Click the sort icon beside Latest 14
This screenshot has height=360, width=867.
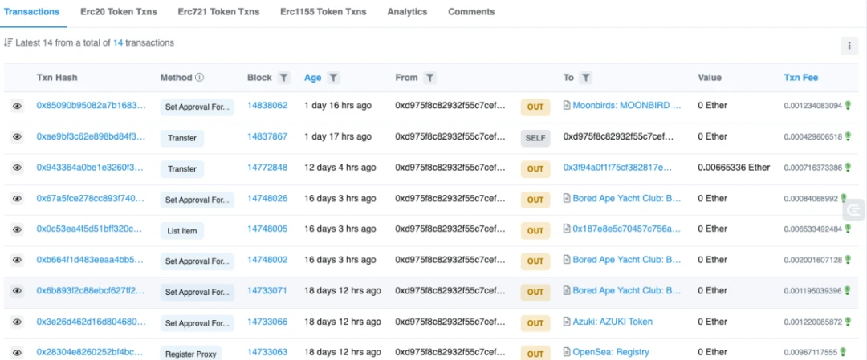point(8,42)
